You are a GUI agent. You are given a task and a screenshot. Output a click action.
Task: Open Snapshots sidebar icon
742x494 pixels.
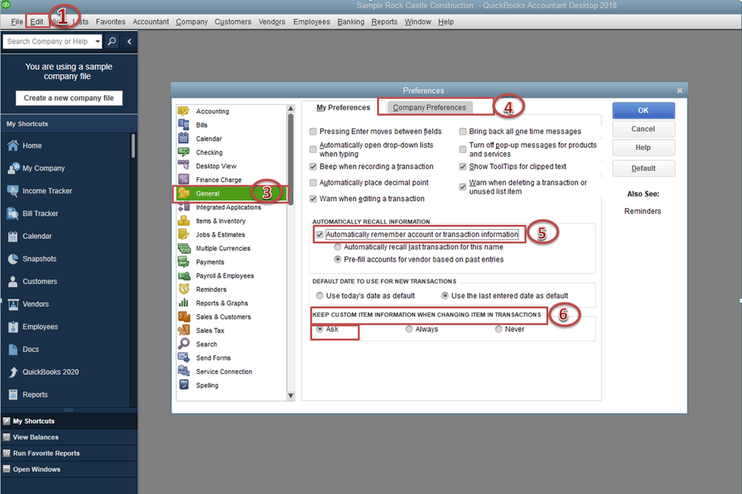point(13,259)
